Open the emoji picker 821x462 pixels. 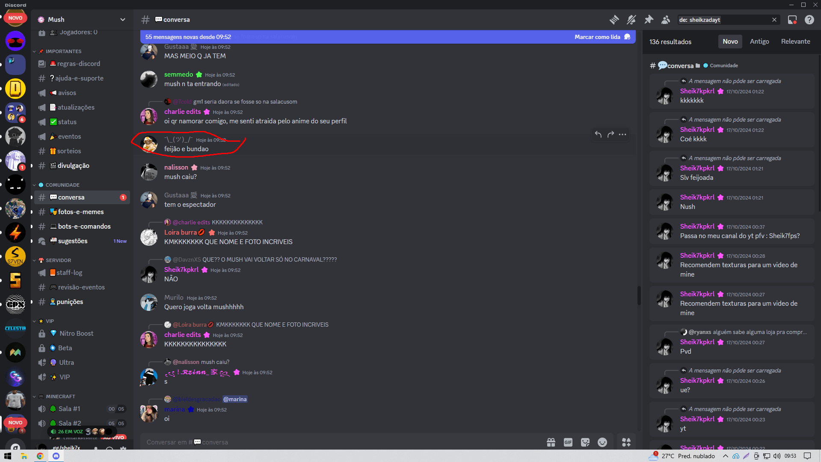(602, 442)
